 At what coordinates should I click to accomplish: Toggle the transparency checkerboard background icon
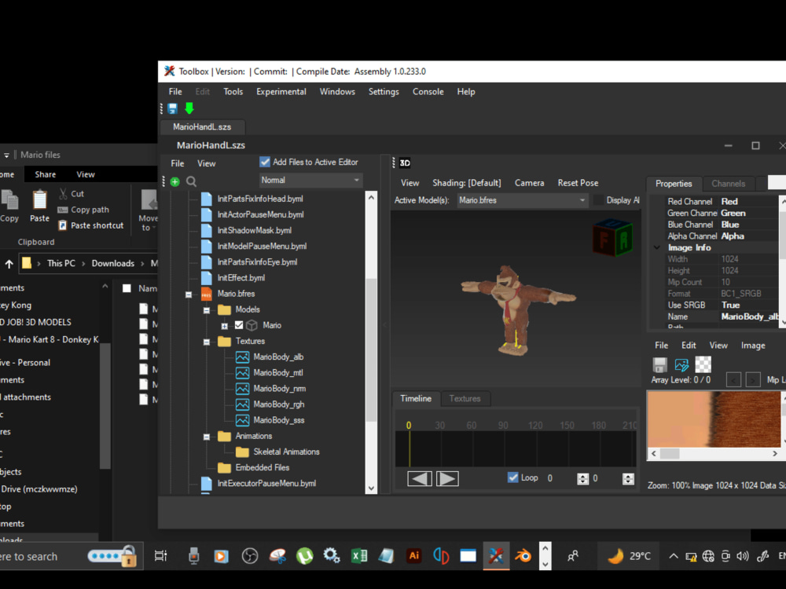(703, 364)
